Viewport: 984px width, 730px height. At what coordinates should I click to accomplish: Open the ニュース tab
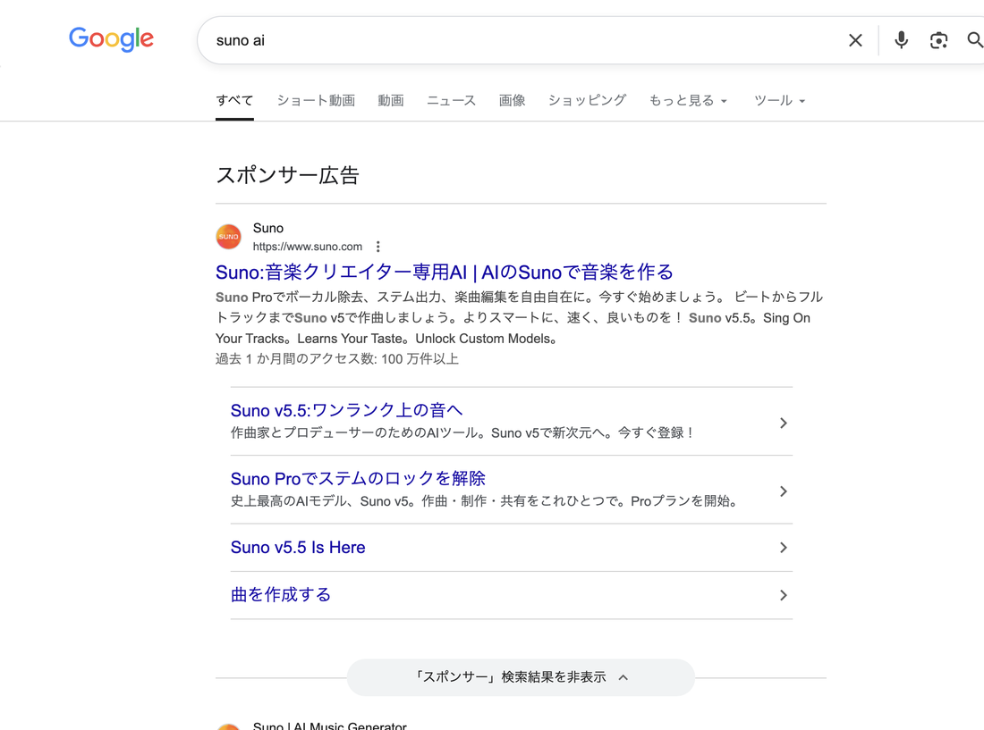[x=451, y=100]
